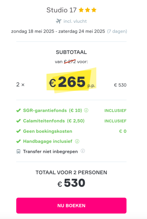This screenshot has width=147, height=219.
Task: Click the highlighted € 265 p.p. price
Action: coord(71,82)
